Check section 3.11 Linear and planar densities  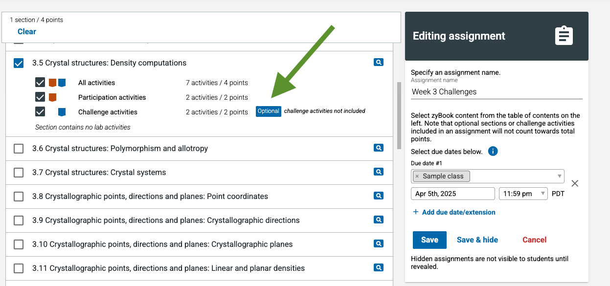pos(19,268)
